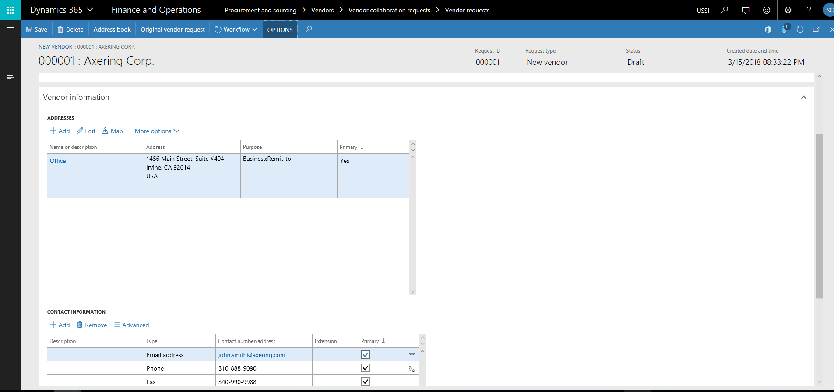This screenshot has height=392, width=834.
Task: Open the Office add-in icon
Action: coord(767,29)
